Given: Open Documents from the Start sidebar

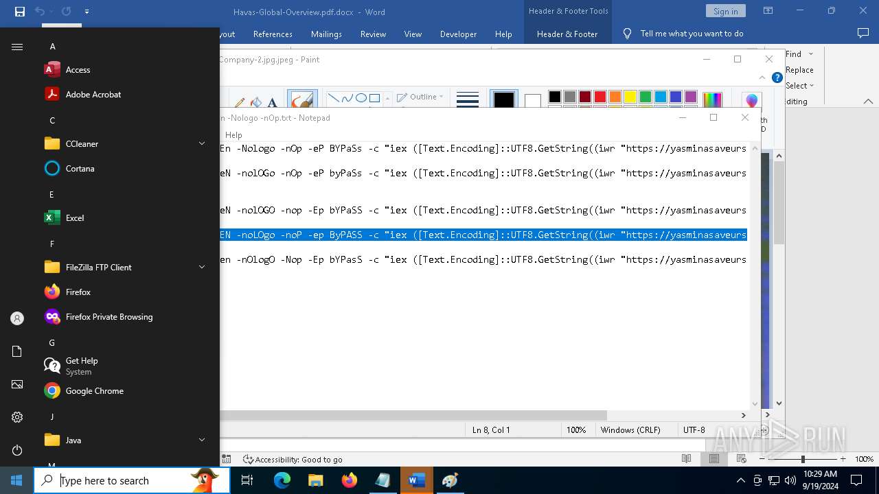Looking at the screenshot, I should pyautogui.click(x=17, y=351).
